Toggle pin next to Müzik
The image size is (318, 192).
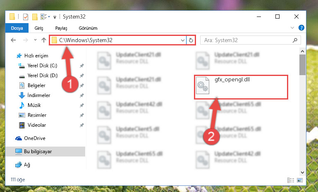(x=82, y=105)
